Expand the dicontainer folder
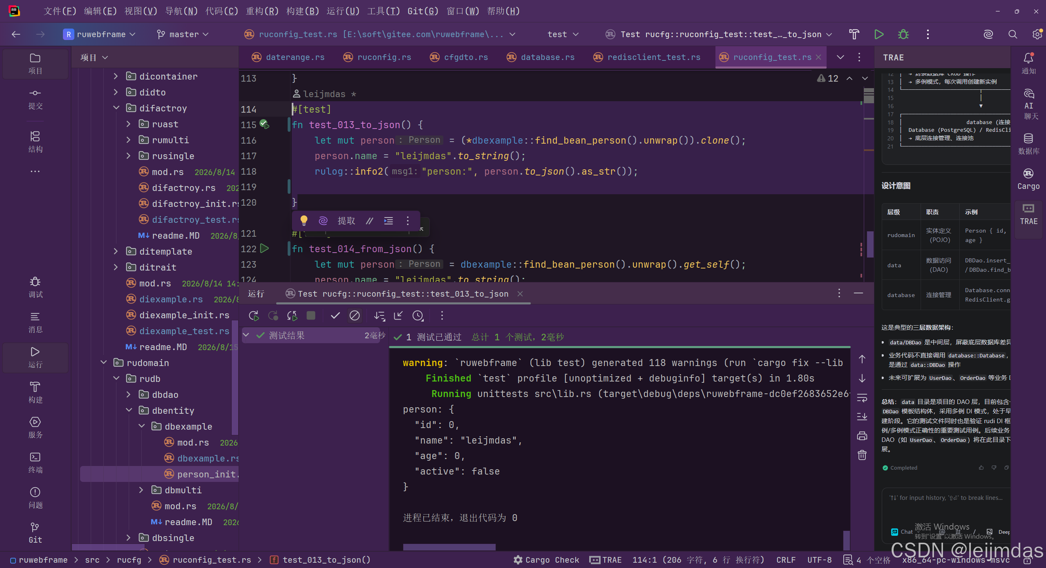Viewport: 1046px width, 568px height. (116, 76)
